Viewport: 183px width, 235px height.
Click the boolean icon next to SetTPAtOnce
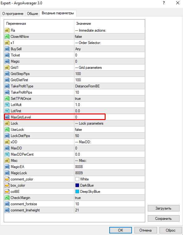click(7, 99)
